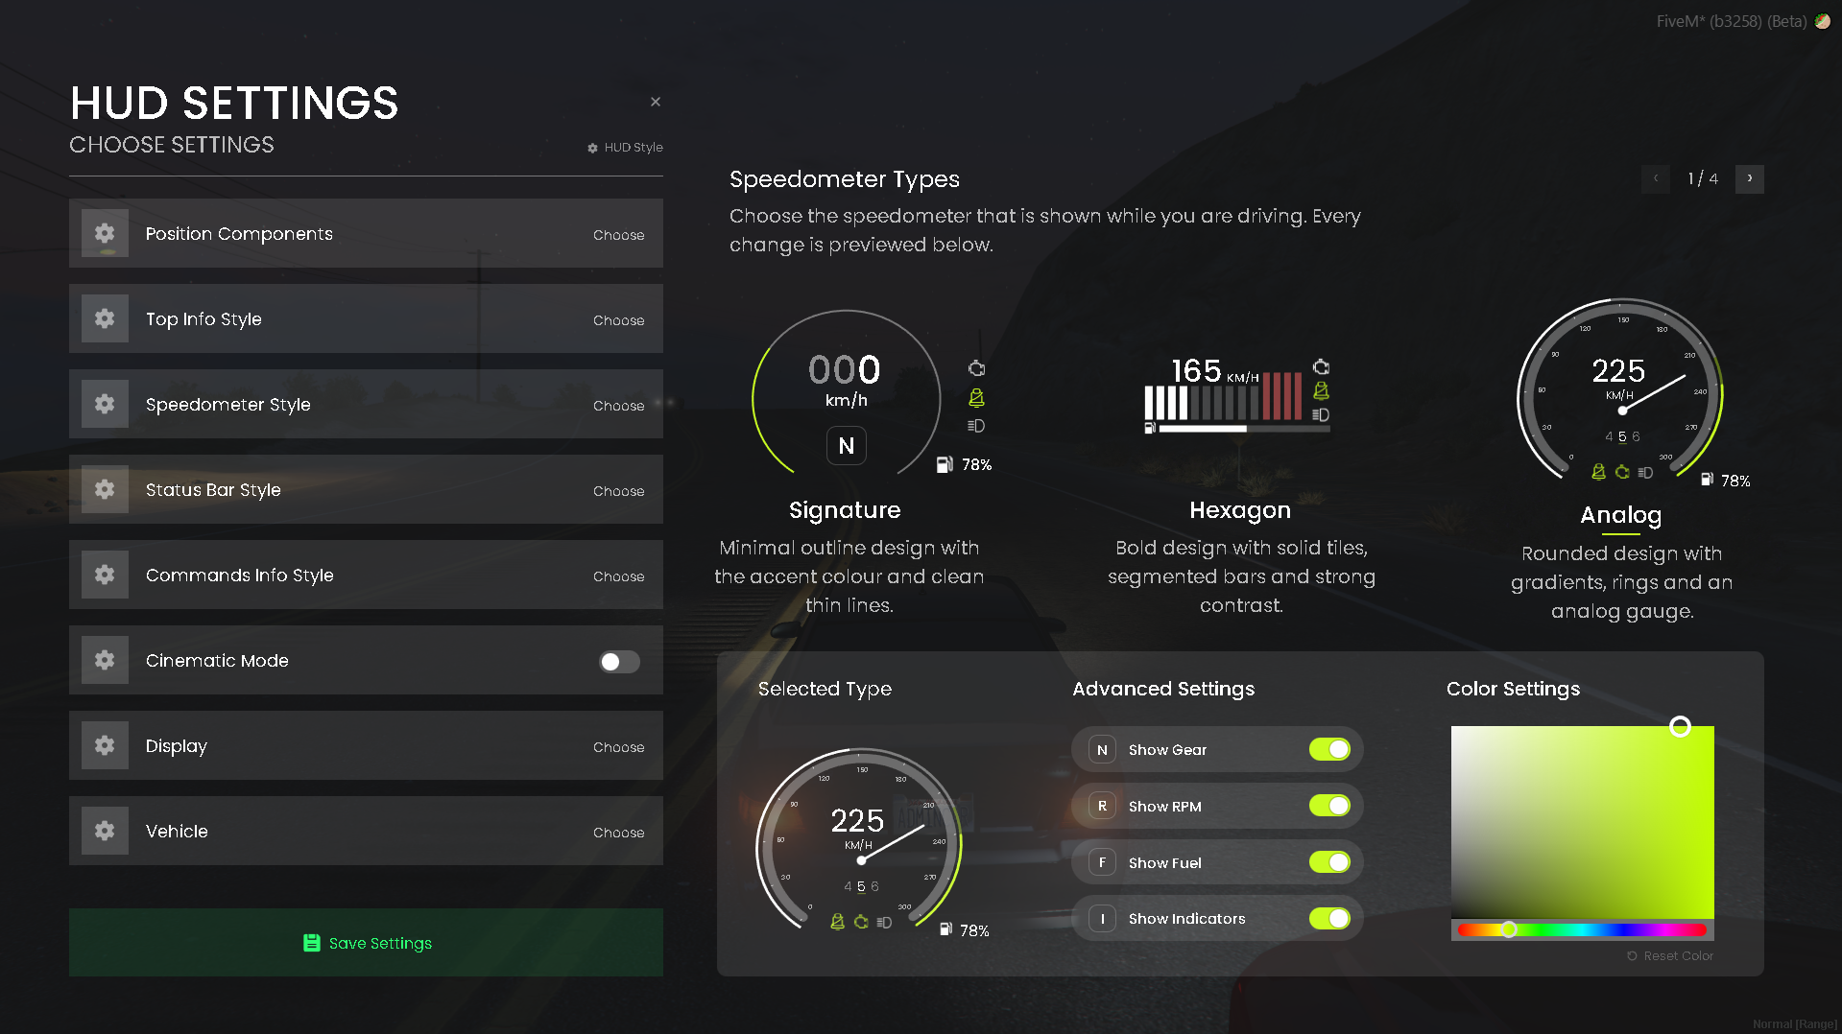Open Speedometer Style via its Choose label

tap(618, 406)
